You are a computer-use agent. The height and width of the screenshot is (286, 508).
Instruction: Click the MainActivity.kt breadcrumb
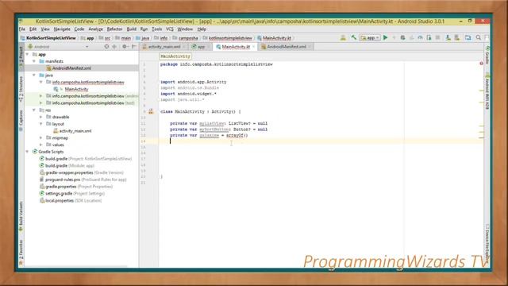[x=276, y=38]
